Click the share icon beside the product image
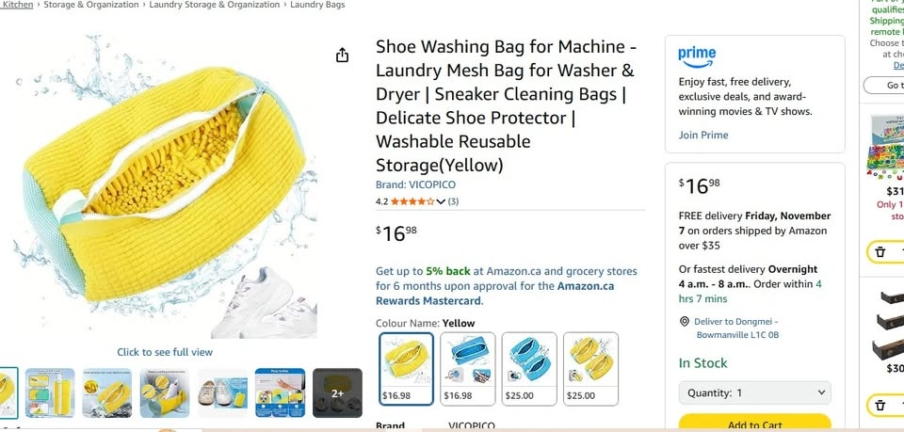Viewport: 904px width, 432px height. coord(343,56)
